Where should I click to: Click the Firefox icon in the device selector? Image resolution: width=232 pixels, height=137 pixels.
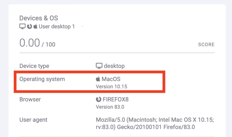(29, 26)
